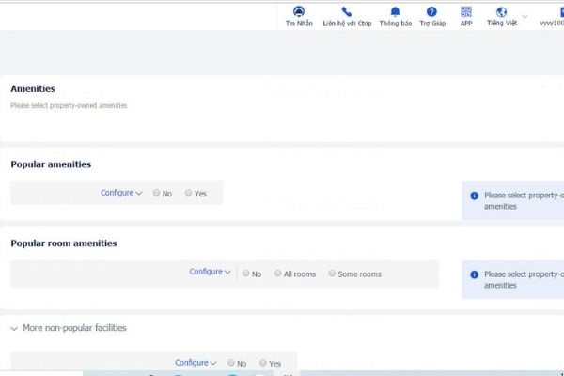Viewport: 564px width, 376px height.
Task: Choose Some rooms for Popular room amenities
Action: (x=332, y=274)
